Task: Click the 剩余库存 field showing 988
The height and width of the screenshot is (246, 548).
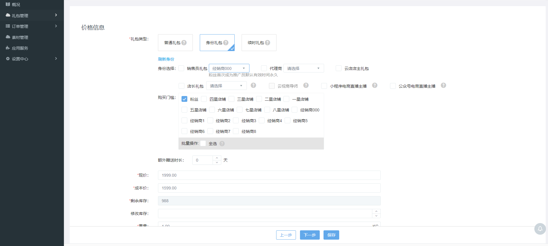Action: [x=269, y=201]
